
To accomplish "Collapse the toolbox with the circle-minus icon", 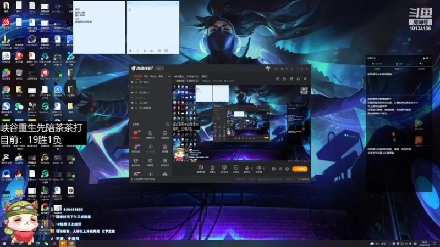I will 168,125.
